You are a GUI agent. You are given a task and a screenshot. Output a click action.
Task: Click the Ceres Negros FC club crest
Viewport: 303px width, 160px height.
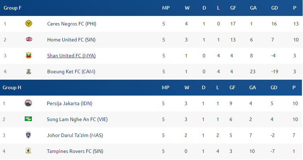(x=29, y=24)
